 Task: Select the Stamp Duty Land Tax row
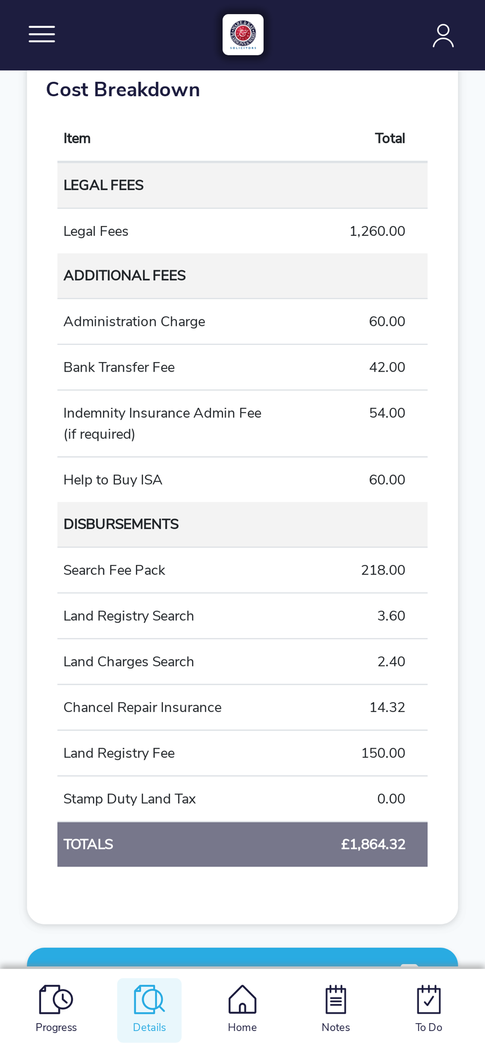(x=242, y=799)
